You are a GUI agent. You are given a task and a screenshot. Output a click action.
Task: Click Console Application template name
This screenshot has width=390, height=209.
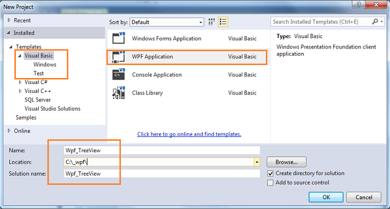tap(157, 75)
